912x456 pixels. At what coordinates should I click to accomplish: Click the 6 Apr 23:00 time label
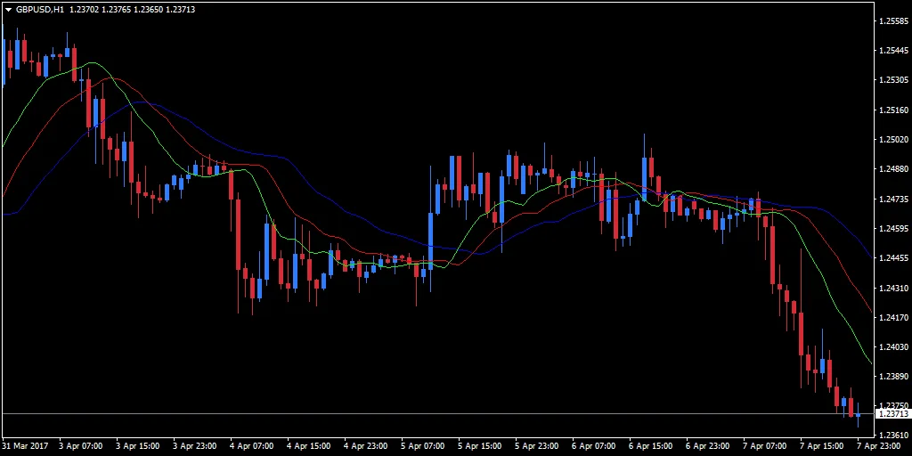click(708, 446)
